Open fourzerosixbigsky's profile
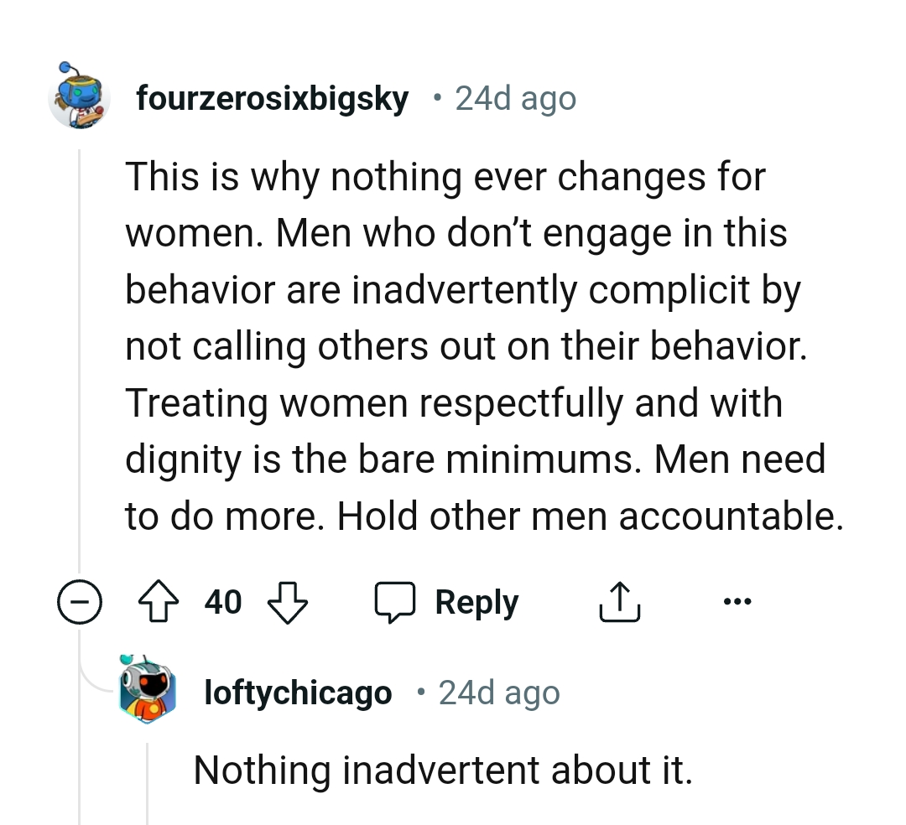Image resolution: width=906 pixels, height=825 pixels. point(273,98)
